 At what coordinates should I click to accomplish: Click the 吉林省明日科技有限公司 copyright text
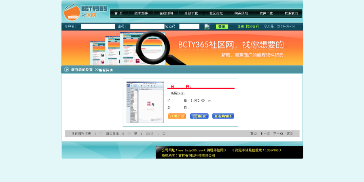pyautogui.click(x=197, y=156)
